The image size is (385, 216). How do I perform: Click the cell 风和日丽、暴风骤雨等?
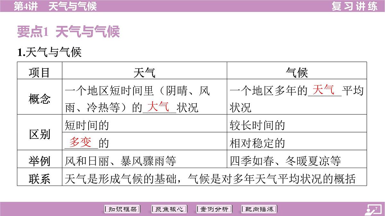[x=145, y=159]
